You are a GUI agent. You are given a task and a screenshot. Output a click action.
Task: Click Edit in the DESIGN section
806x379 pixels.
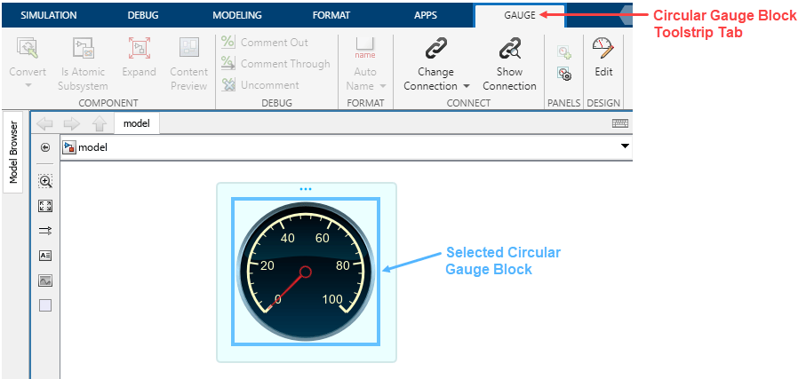(603, 57)
